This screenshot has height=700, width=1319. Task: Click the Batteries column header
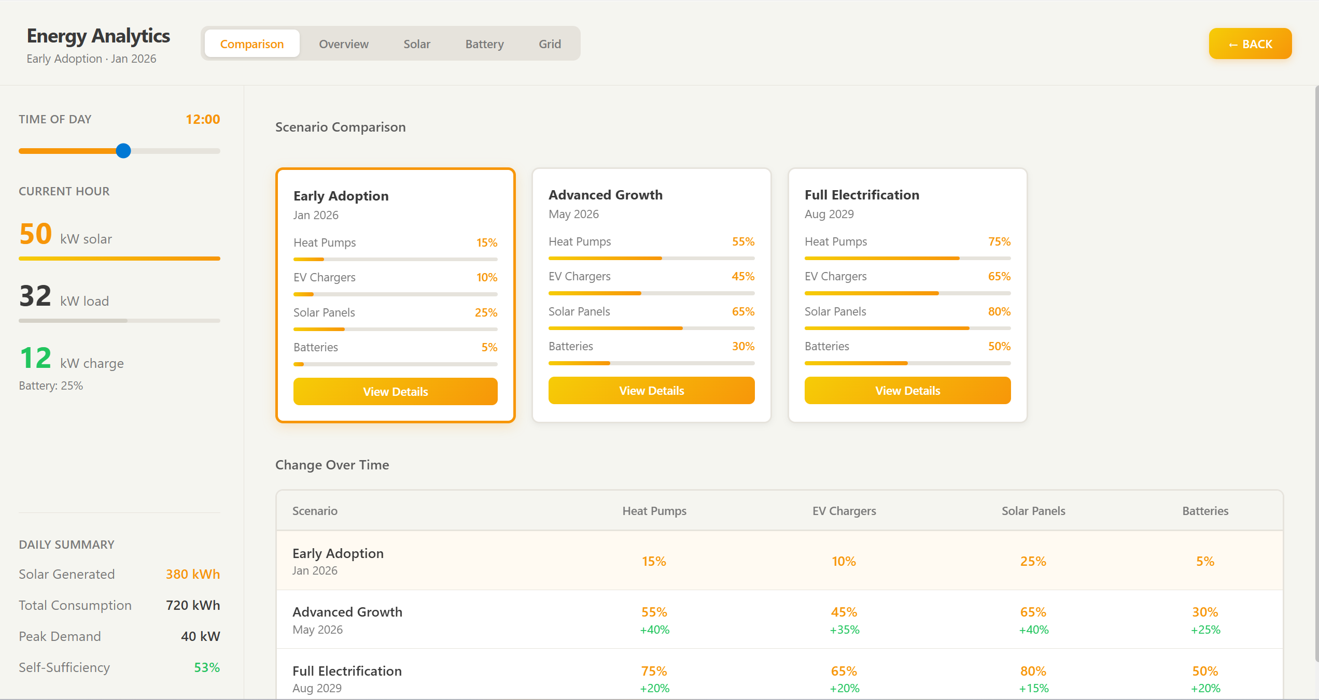[1205, 511]
